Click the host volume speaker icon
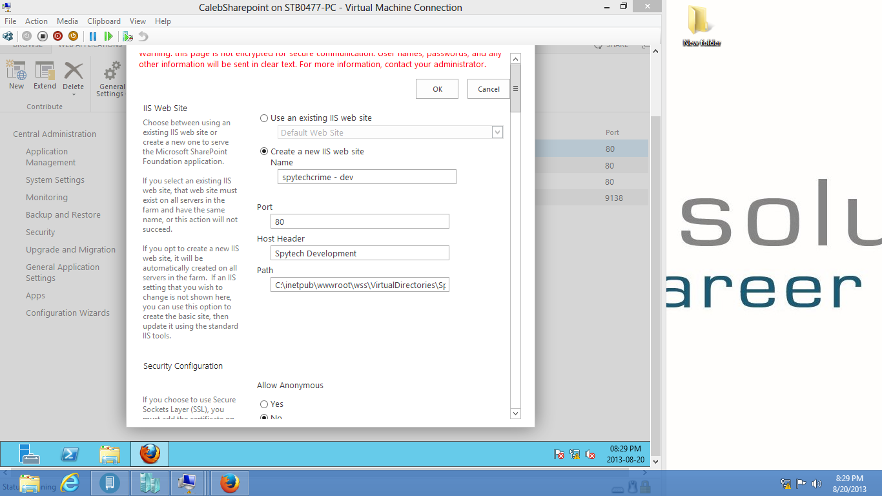882x496 pixels. click(817, 483)
